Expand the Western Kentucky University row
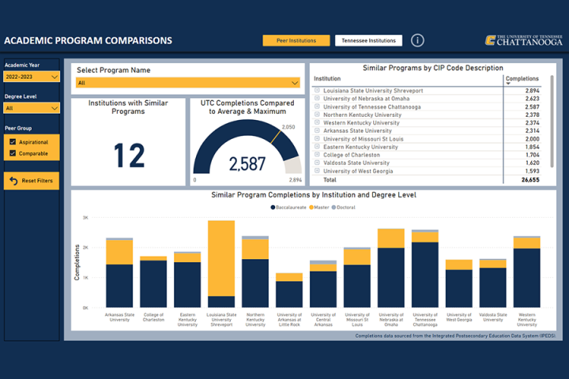 (x=317, y=122)
